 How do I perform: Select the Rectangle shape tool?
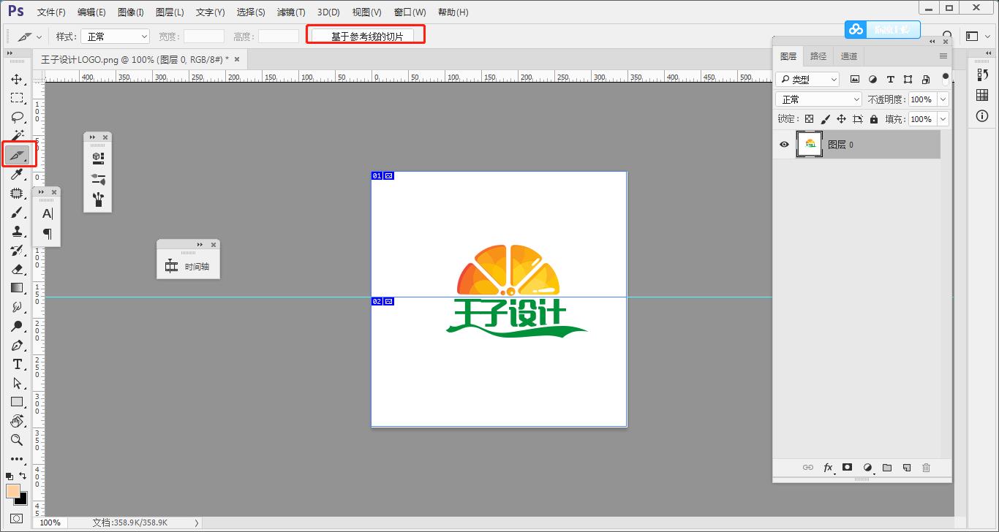pyautogui.click(x=17, y=402)
